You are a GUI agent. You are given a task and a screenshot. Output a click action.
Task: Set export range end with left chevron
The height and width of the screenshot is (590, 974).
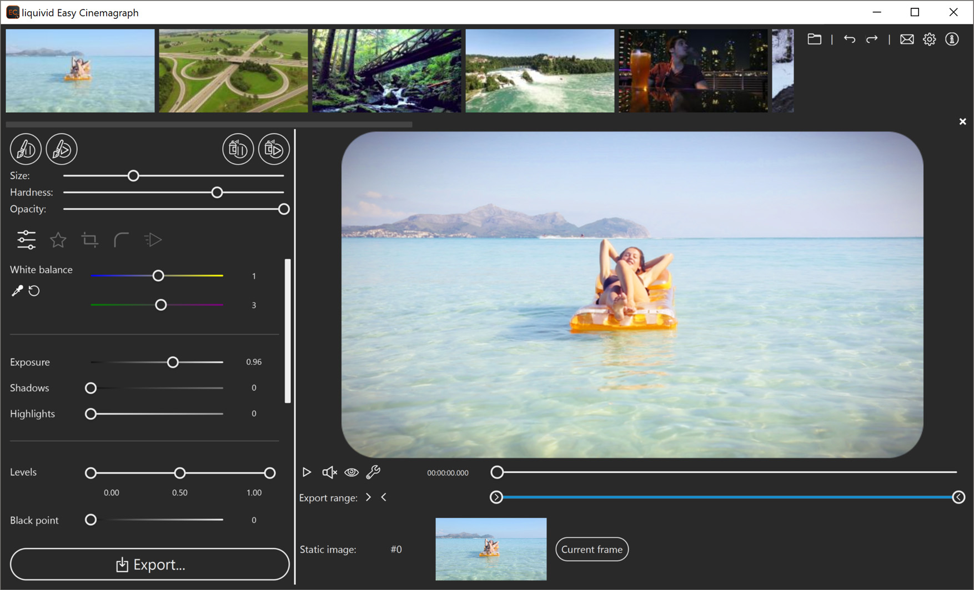tap(384, 497)
